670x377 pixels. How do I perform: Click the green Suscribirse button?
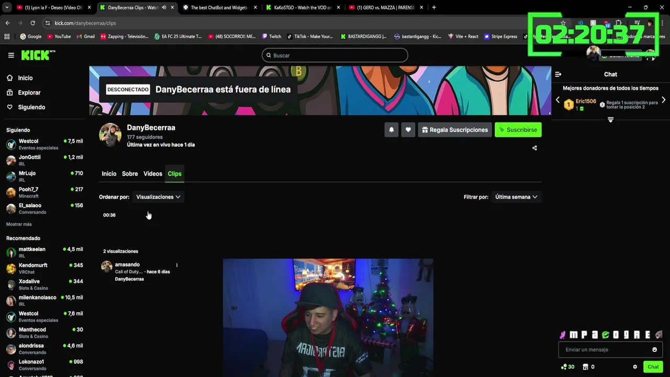(518, 130)
